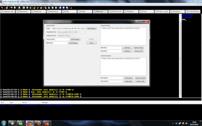Switch to the #UsaRoom channel tab
This screenshot has height=126, width=202.
coord(177,11)
